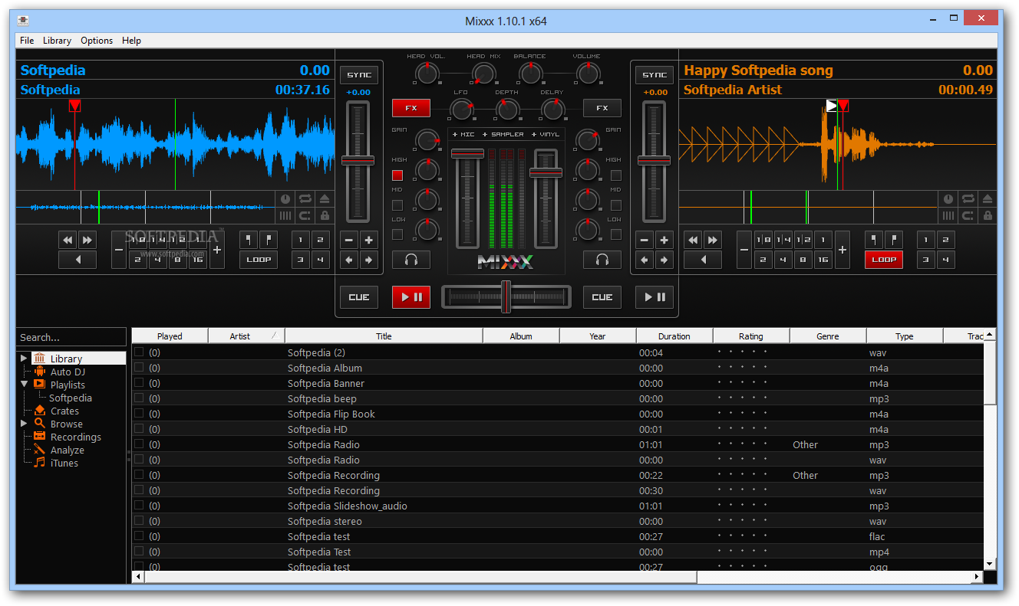This screenshot has height=606, width=1019.
Task: Click right deck headphone cue icon
Action: [x=602, y=260]
